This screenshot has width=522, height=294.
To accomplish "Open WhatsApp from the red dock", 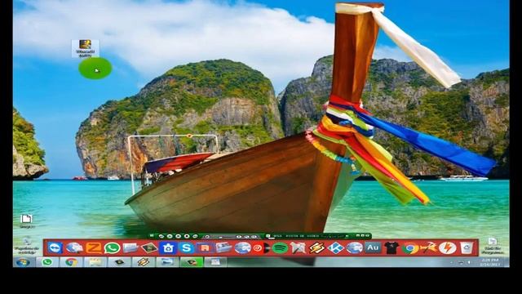I will pos(113,247).
